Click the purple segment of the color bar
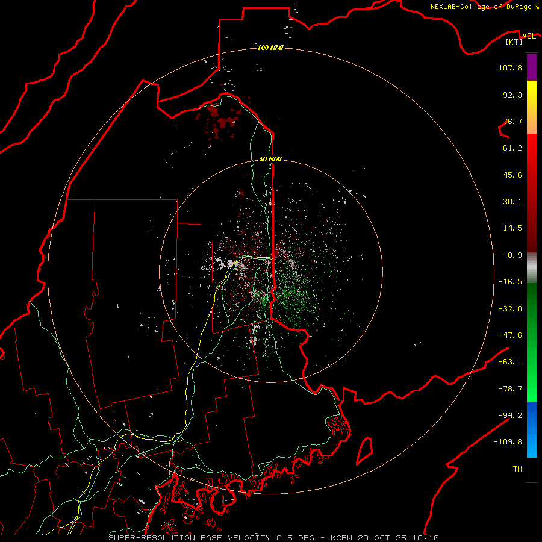The image size is (542, 542). coord(532,67)
